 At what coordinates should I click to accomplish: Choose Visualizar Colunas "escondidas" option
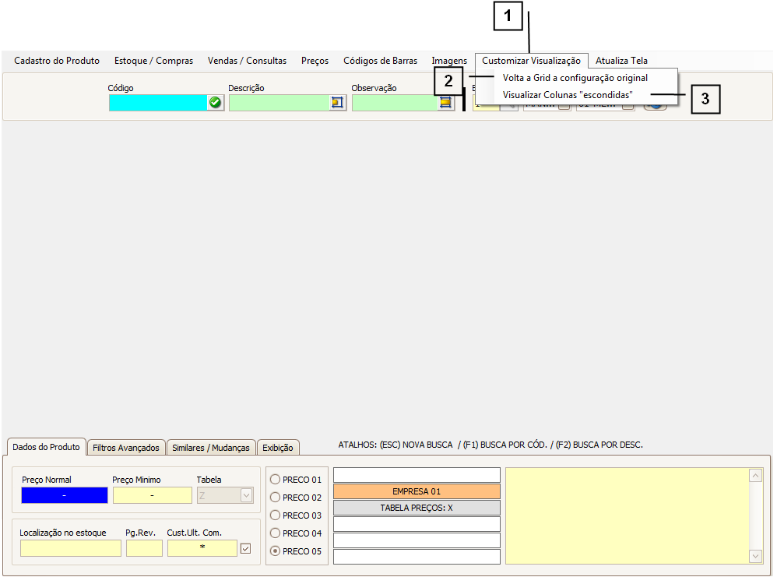coord(567,94)
